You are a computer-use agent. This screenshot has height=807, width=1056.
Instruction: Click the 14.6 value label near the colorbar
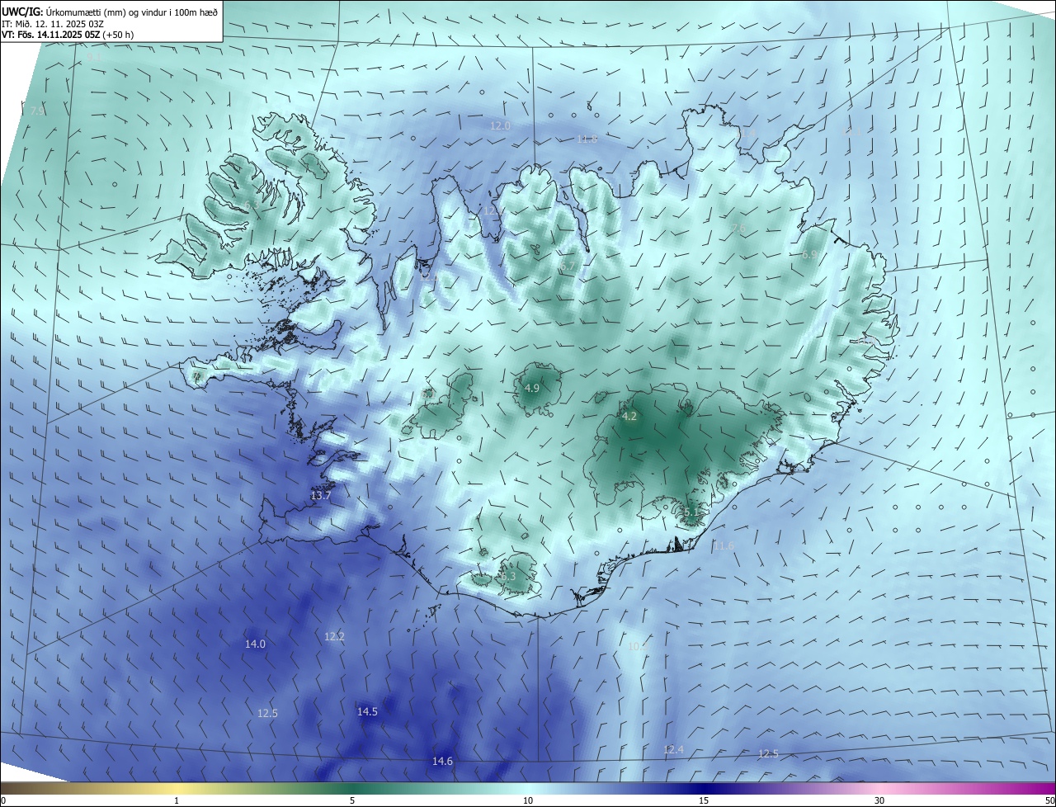(x=442, y=762)
